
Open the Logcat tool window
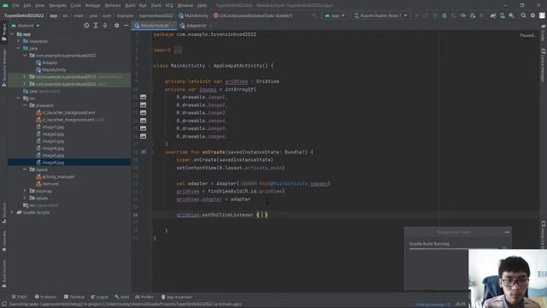tap(99, 297)
